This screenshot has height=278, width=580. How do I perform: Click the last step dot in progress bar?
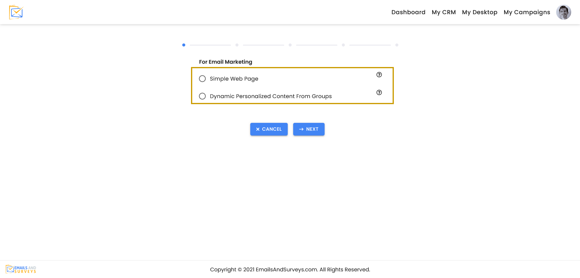pyautogui.click(x=397, y=45)
